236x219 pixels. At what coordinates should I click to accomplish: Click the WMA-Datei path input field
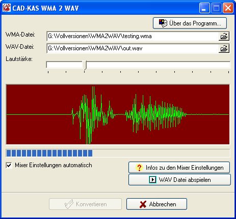coord(133,36)
